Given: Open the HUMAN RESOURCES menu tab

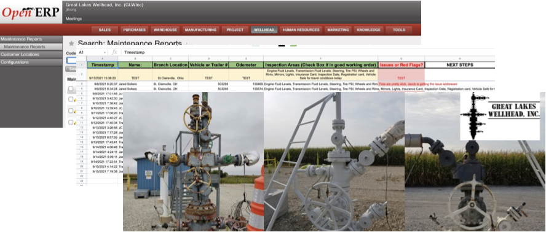Looking at the screenshot, I should pyautogui.click(x=301, y=30).
